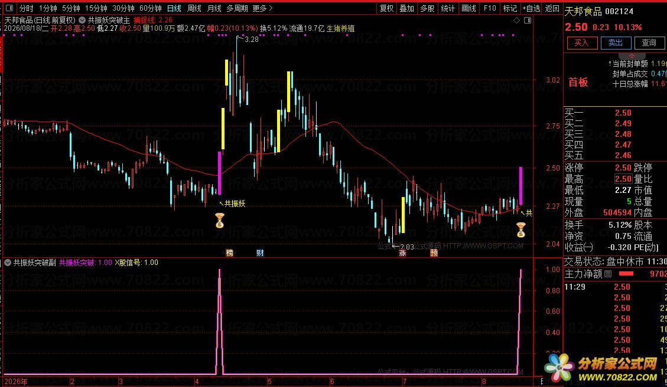Switch to 30分钟 period
The image size is (667, 387).
click(123, 8)
